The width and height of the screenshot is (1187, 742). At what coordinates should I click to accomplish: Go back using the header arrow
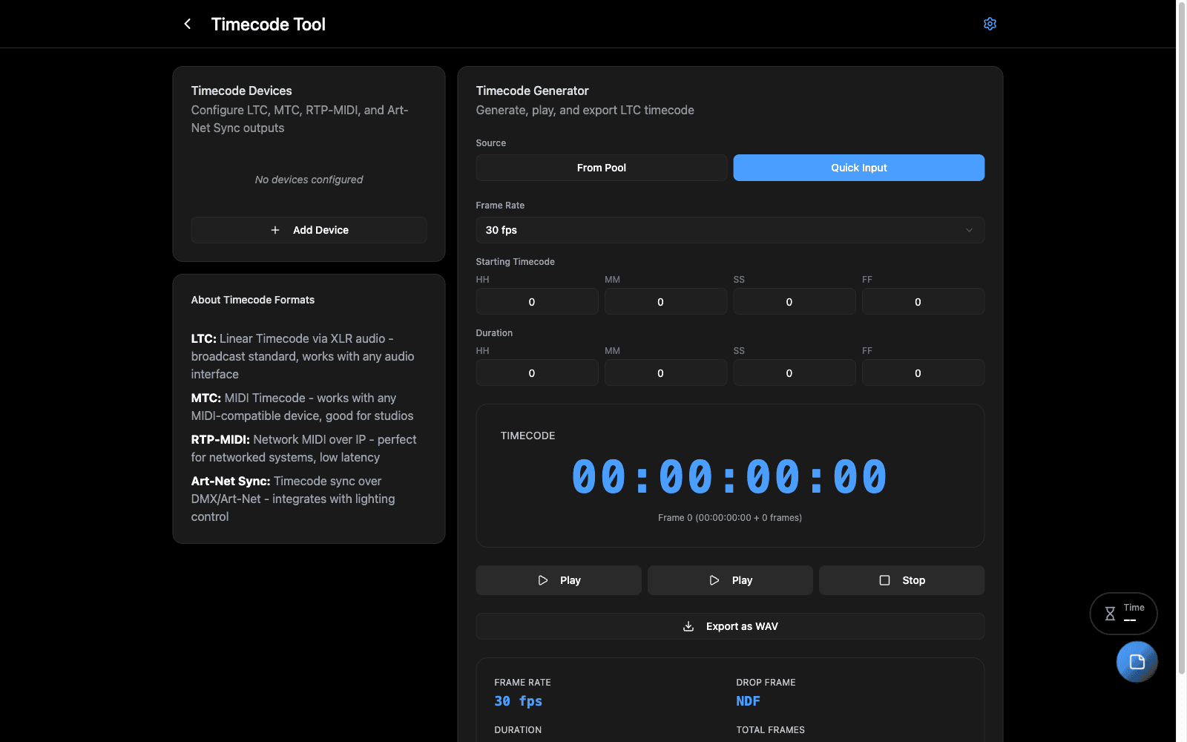click(188, 24)
